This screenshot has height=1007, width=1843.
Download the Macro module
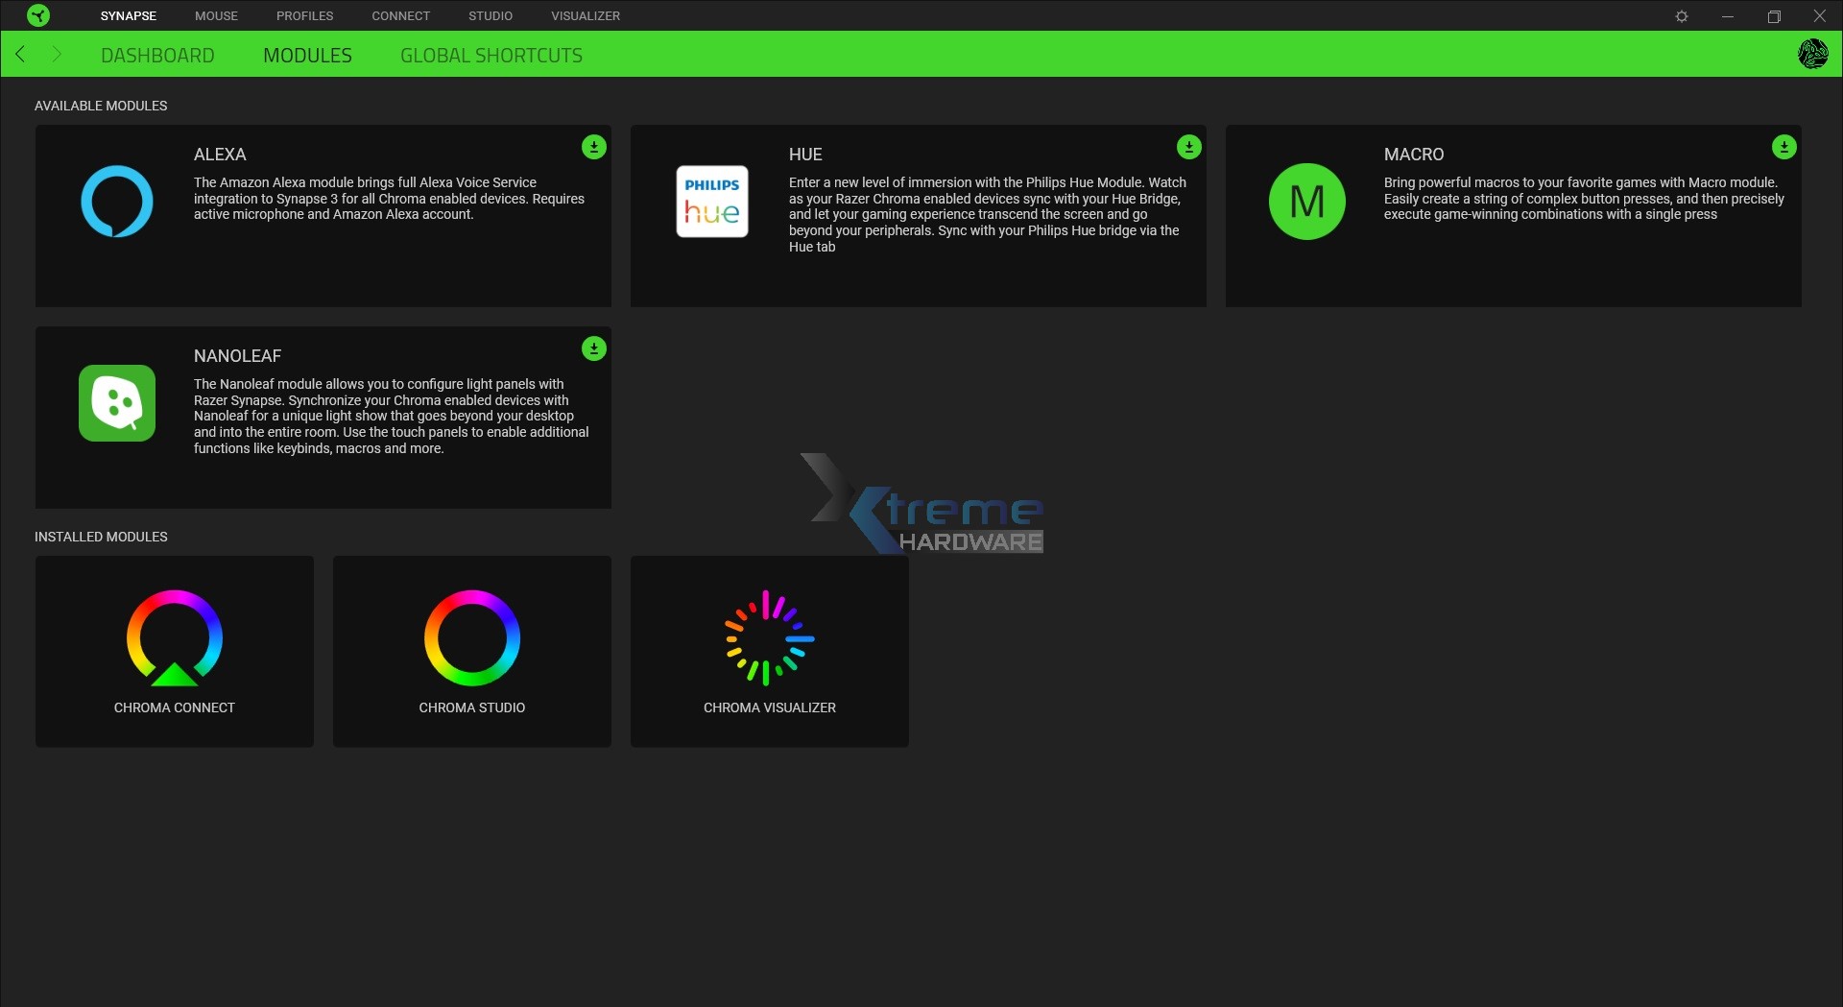click(x=1784, y=147)
